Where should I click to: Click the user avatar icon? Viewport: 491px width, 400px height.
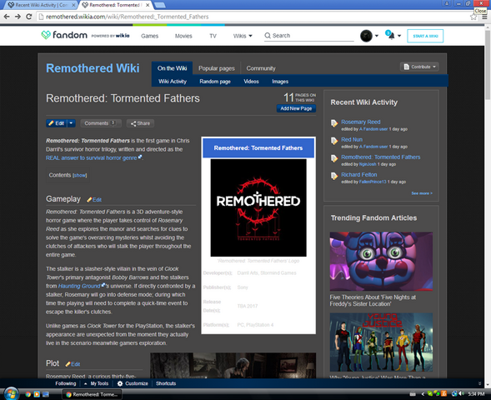pyautogui.click(x=366, y=36)
